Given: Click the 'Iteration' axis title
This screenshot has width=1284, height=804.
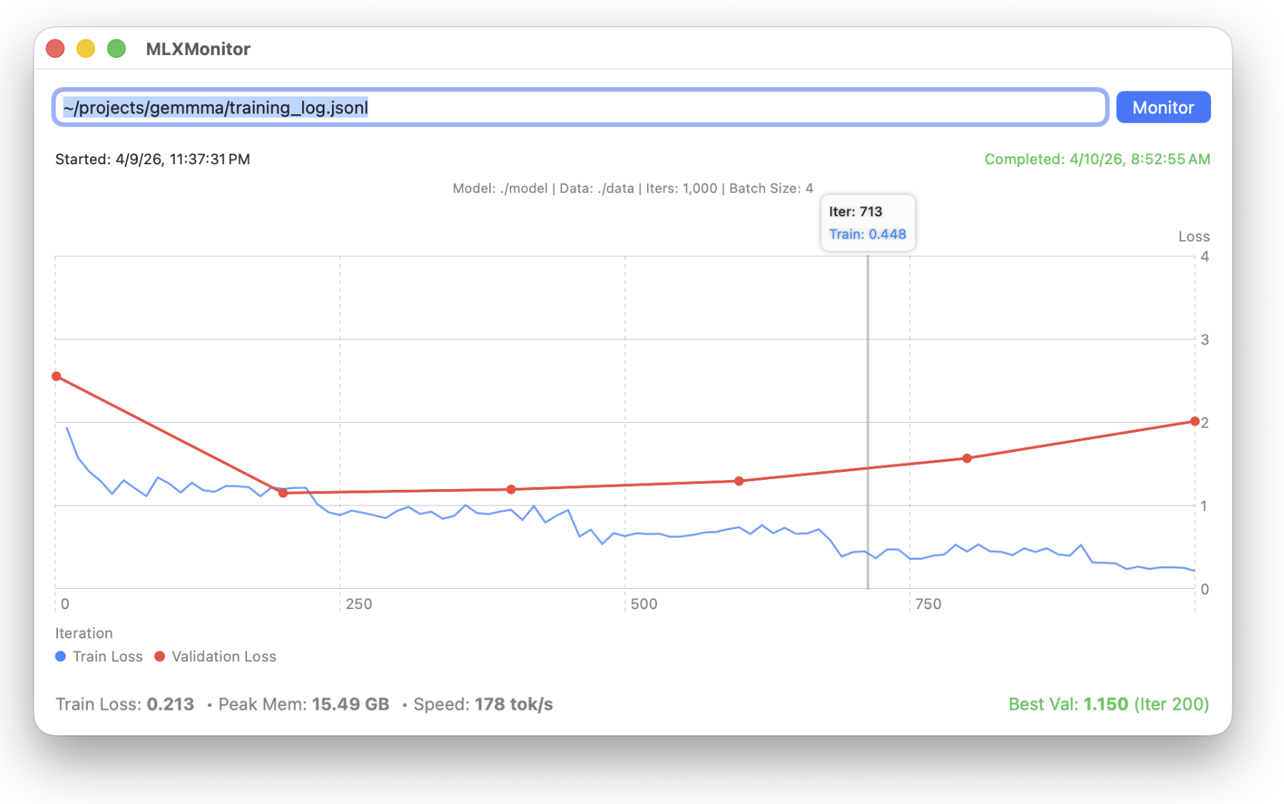Looking at the screenshot, I should coord(84,633).
